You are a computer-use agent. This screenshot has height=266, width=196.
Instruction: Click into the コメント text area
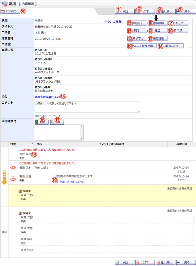[x=87, y=107]
